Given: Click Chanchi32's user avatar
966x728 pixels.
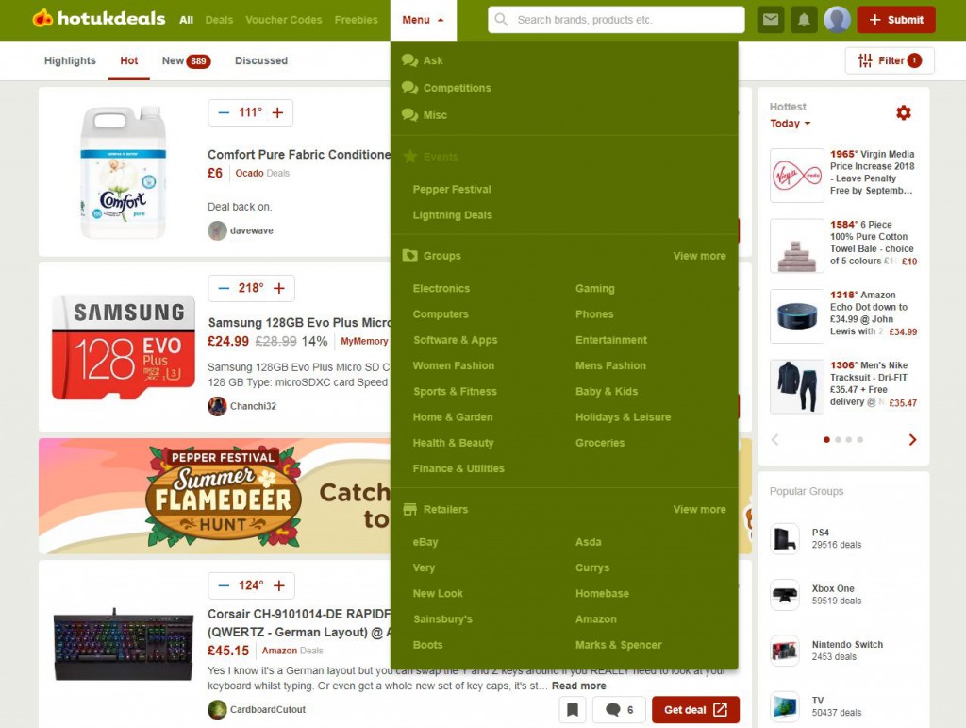Looking at the screenshot, I should pos(217,406).
